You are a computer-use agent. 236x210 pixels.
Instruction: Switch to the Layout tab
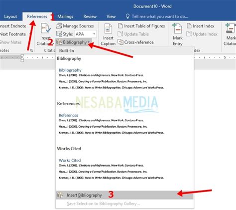(10, 16)
